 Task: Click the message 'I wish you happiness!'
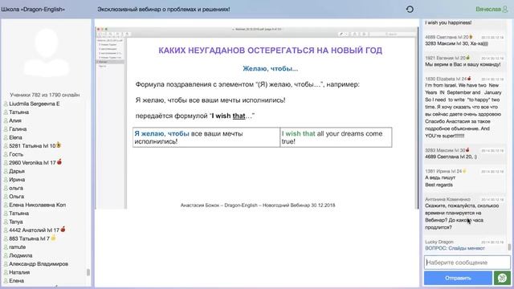coord(448,22)
